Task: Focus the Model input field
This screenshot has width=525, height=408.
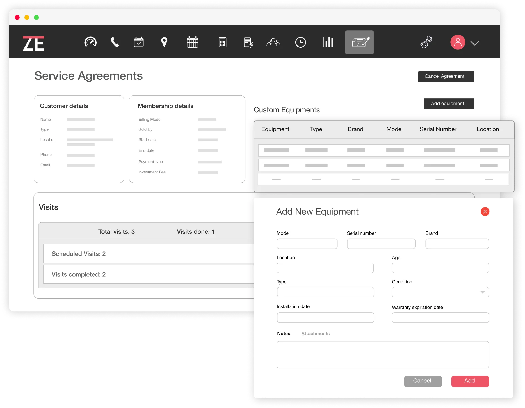Action: 307,244
